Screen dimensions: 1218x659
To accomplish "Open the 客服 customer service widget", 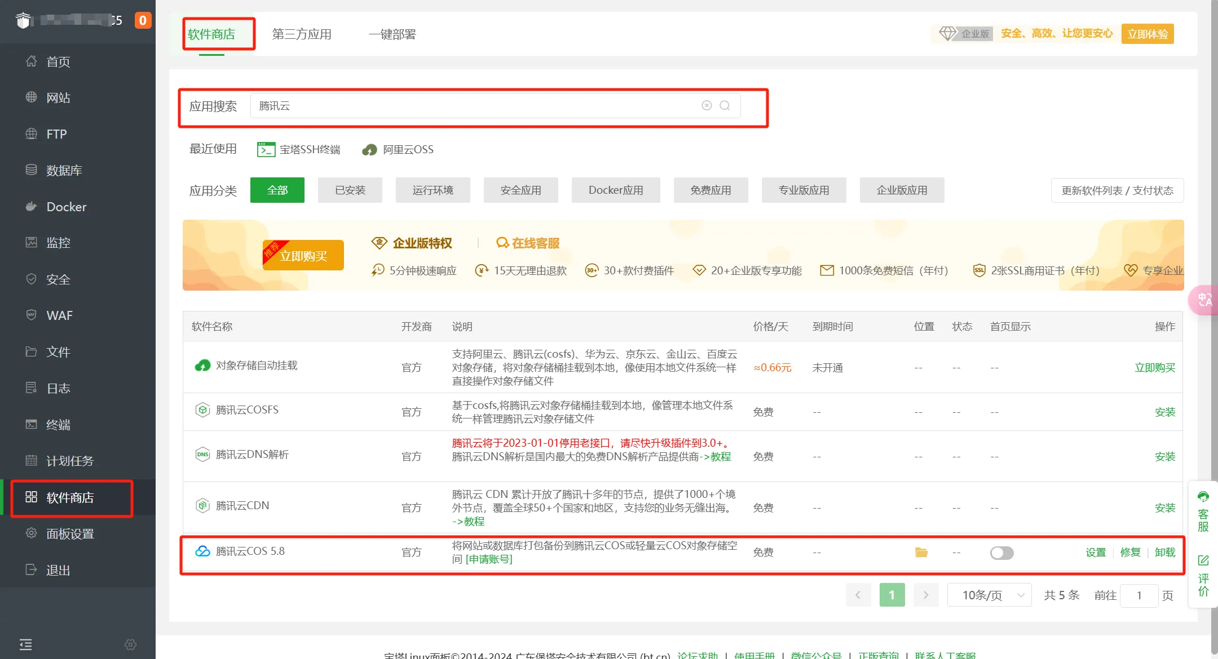I will pos(1203,512).
